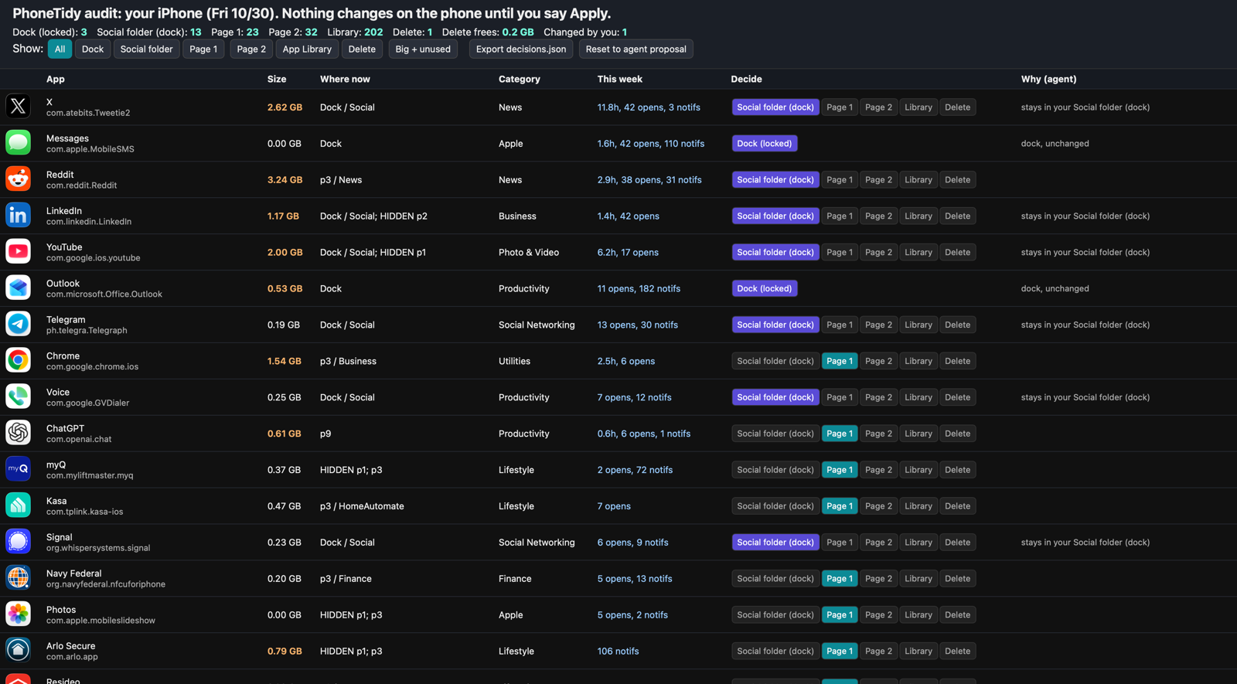Select the Voice app icon
1237x684 pixels.
18,397
